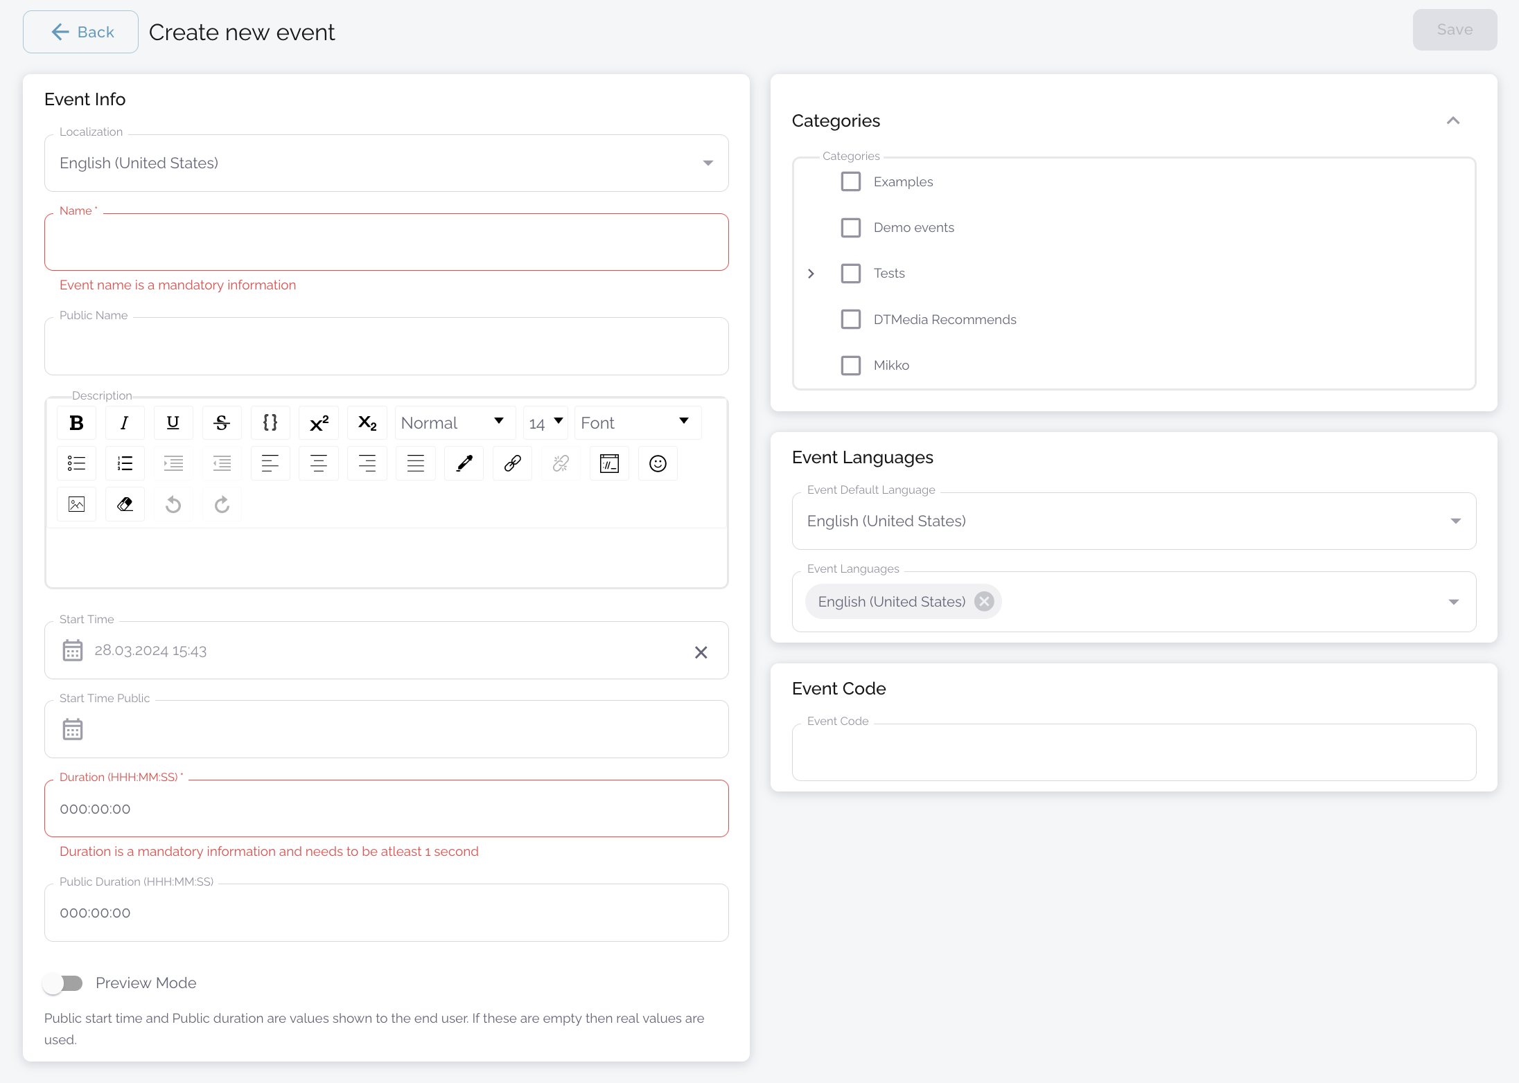
Task: Click the superscript formatting icon
Action: pos(319,422)
